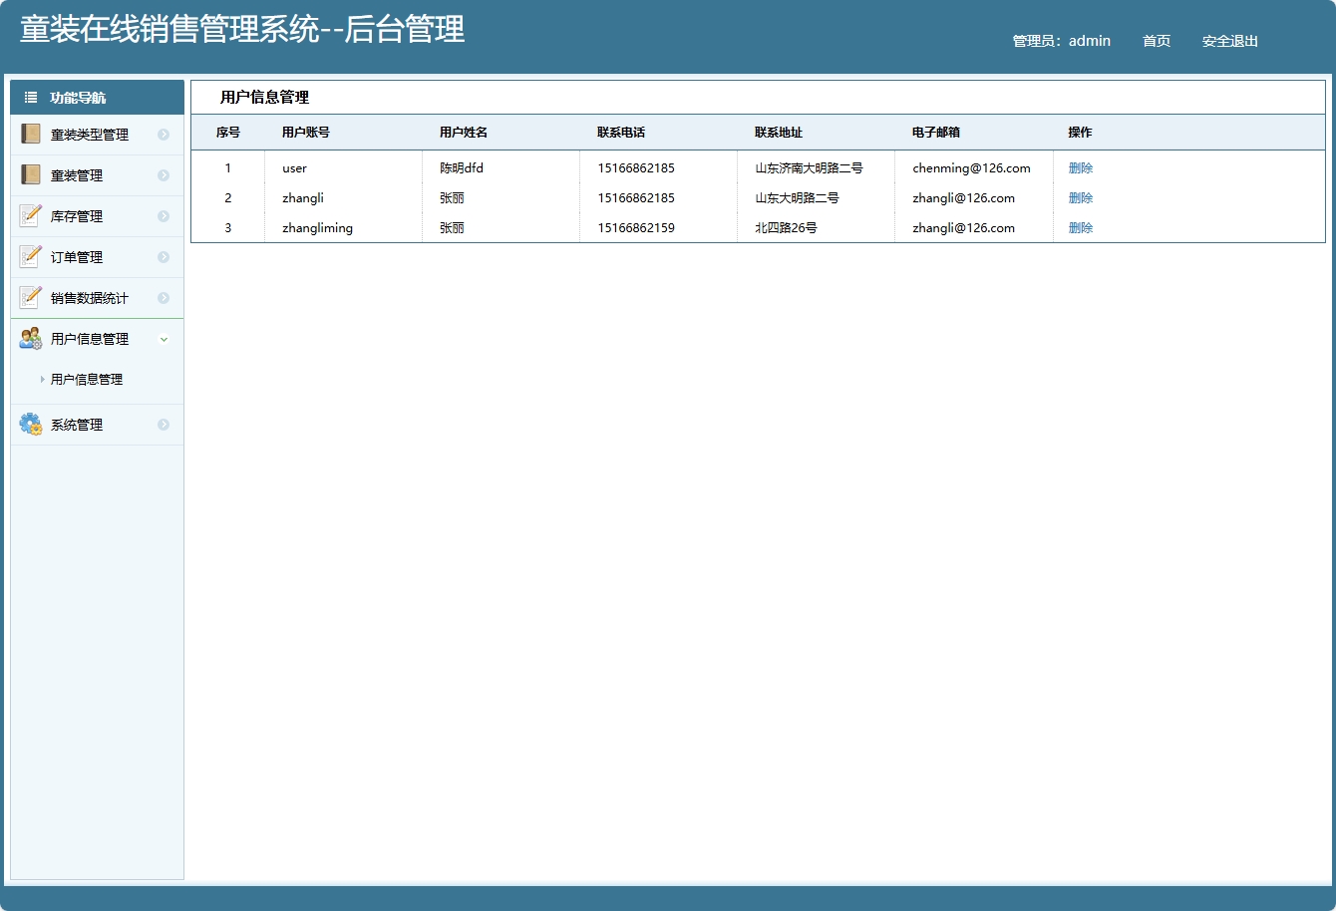Open the 首页 menu item
Image resolution: width=1336 pixels, height=911 pixels.
(1156, 41)
